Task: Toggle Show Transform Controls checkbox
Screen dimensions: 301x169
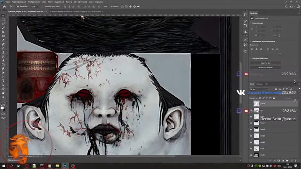Action: (x=44, y=7)
